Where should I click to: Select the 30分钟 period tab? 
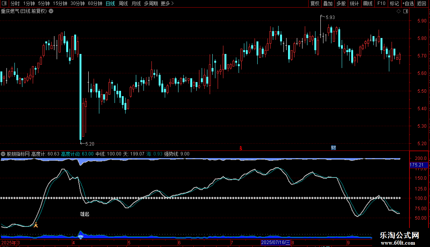click(x=78, y=3)
